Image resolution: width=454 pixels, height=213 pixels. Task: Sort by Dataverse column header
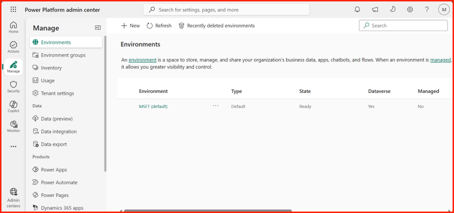click(379, 91)
